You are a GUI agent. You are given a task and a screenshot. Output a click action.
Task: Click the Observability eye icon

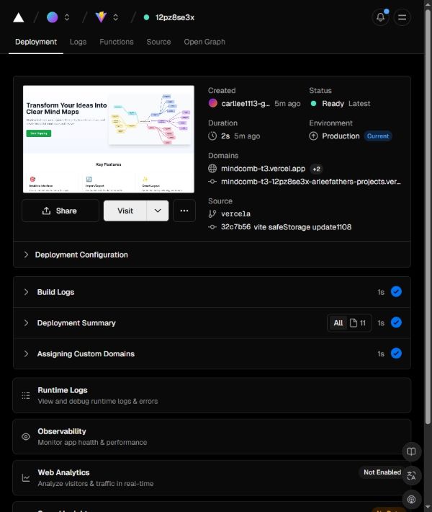(26, 436)
